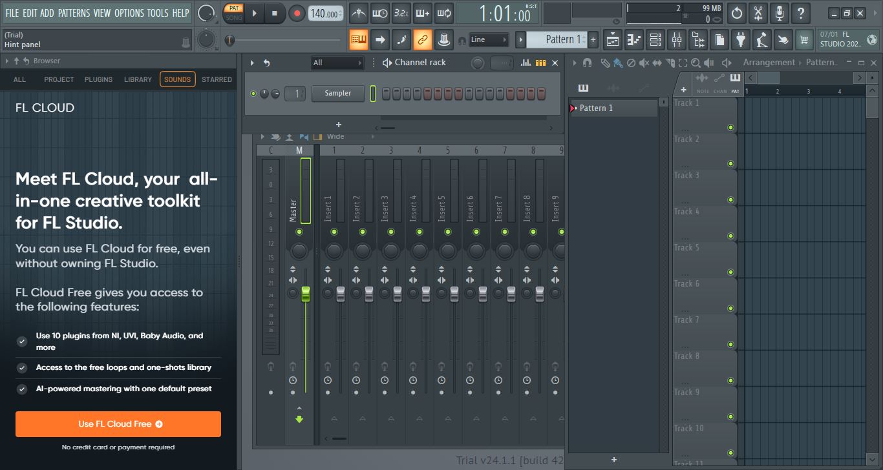This screenshot has width=883, height=470.
Task: Open audio editor scissors icon
Action: [759, 13]
